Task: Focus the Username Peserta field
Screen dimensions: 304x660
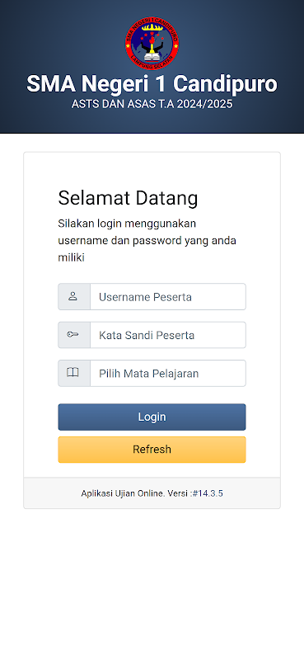Action: tap(168, 297)
